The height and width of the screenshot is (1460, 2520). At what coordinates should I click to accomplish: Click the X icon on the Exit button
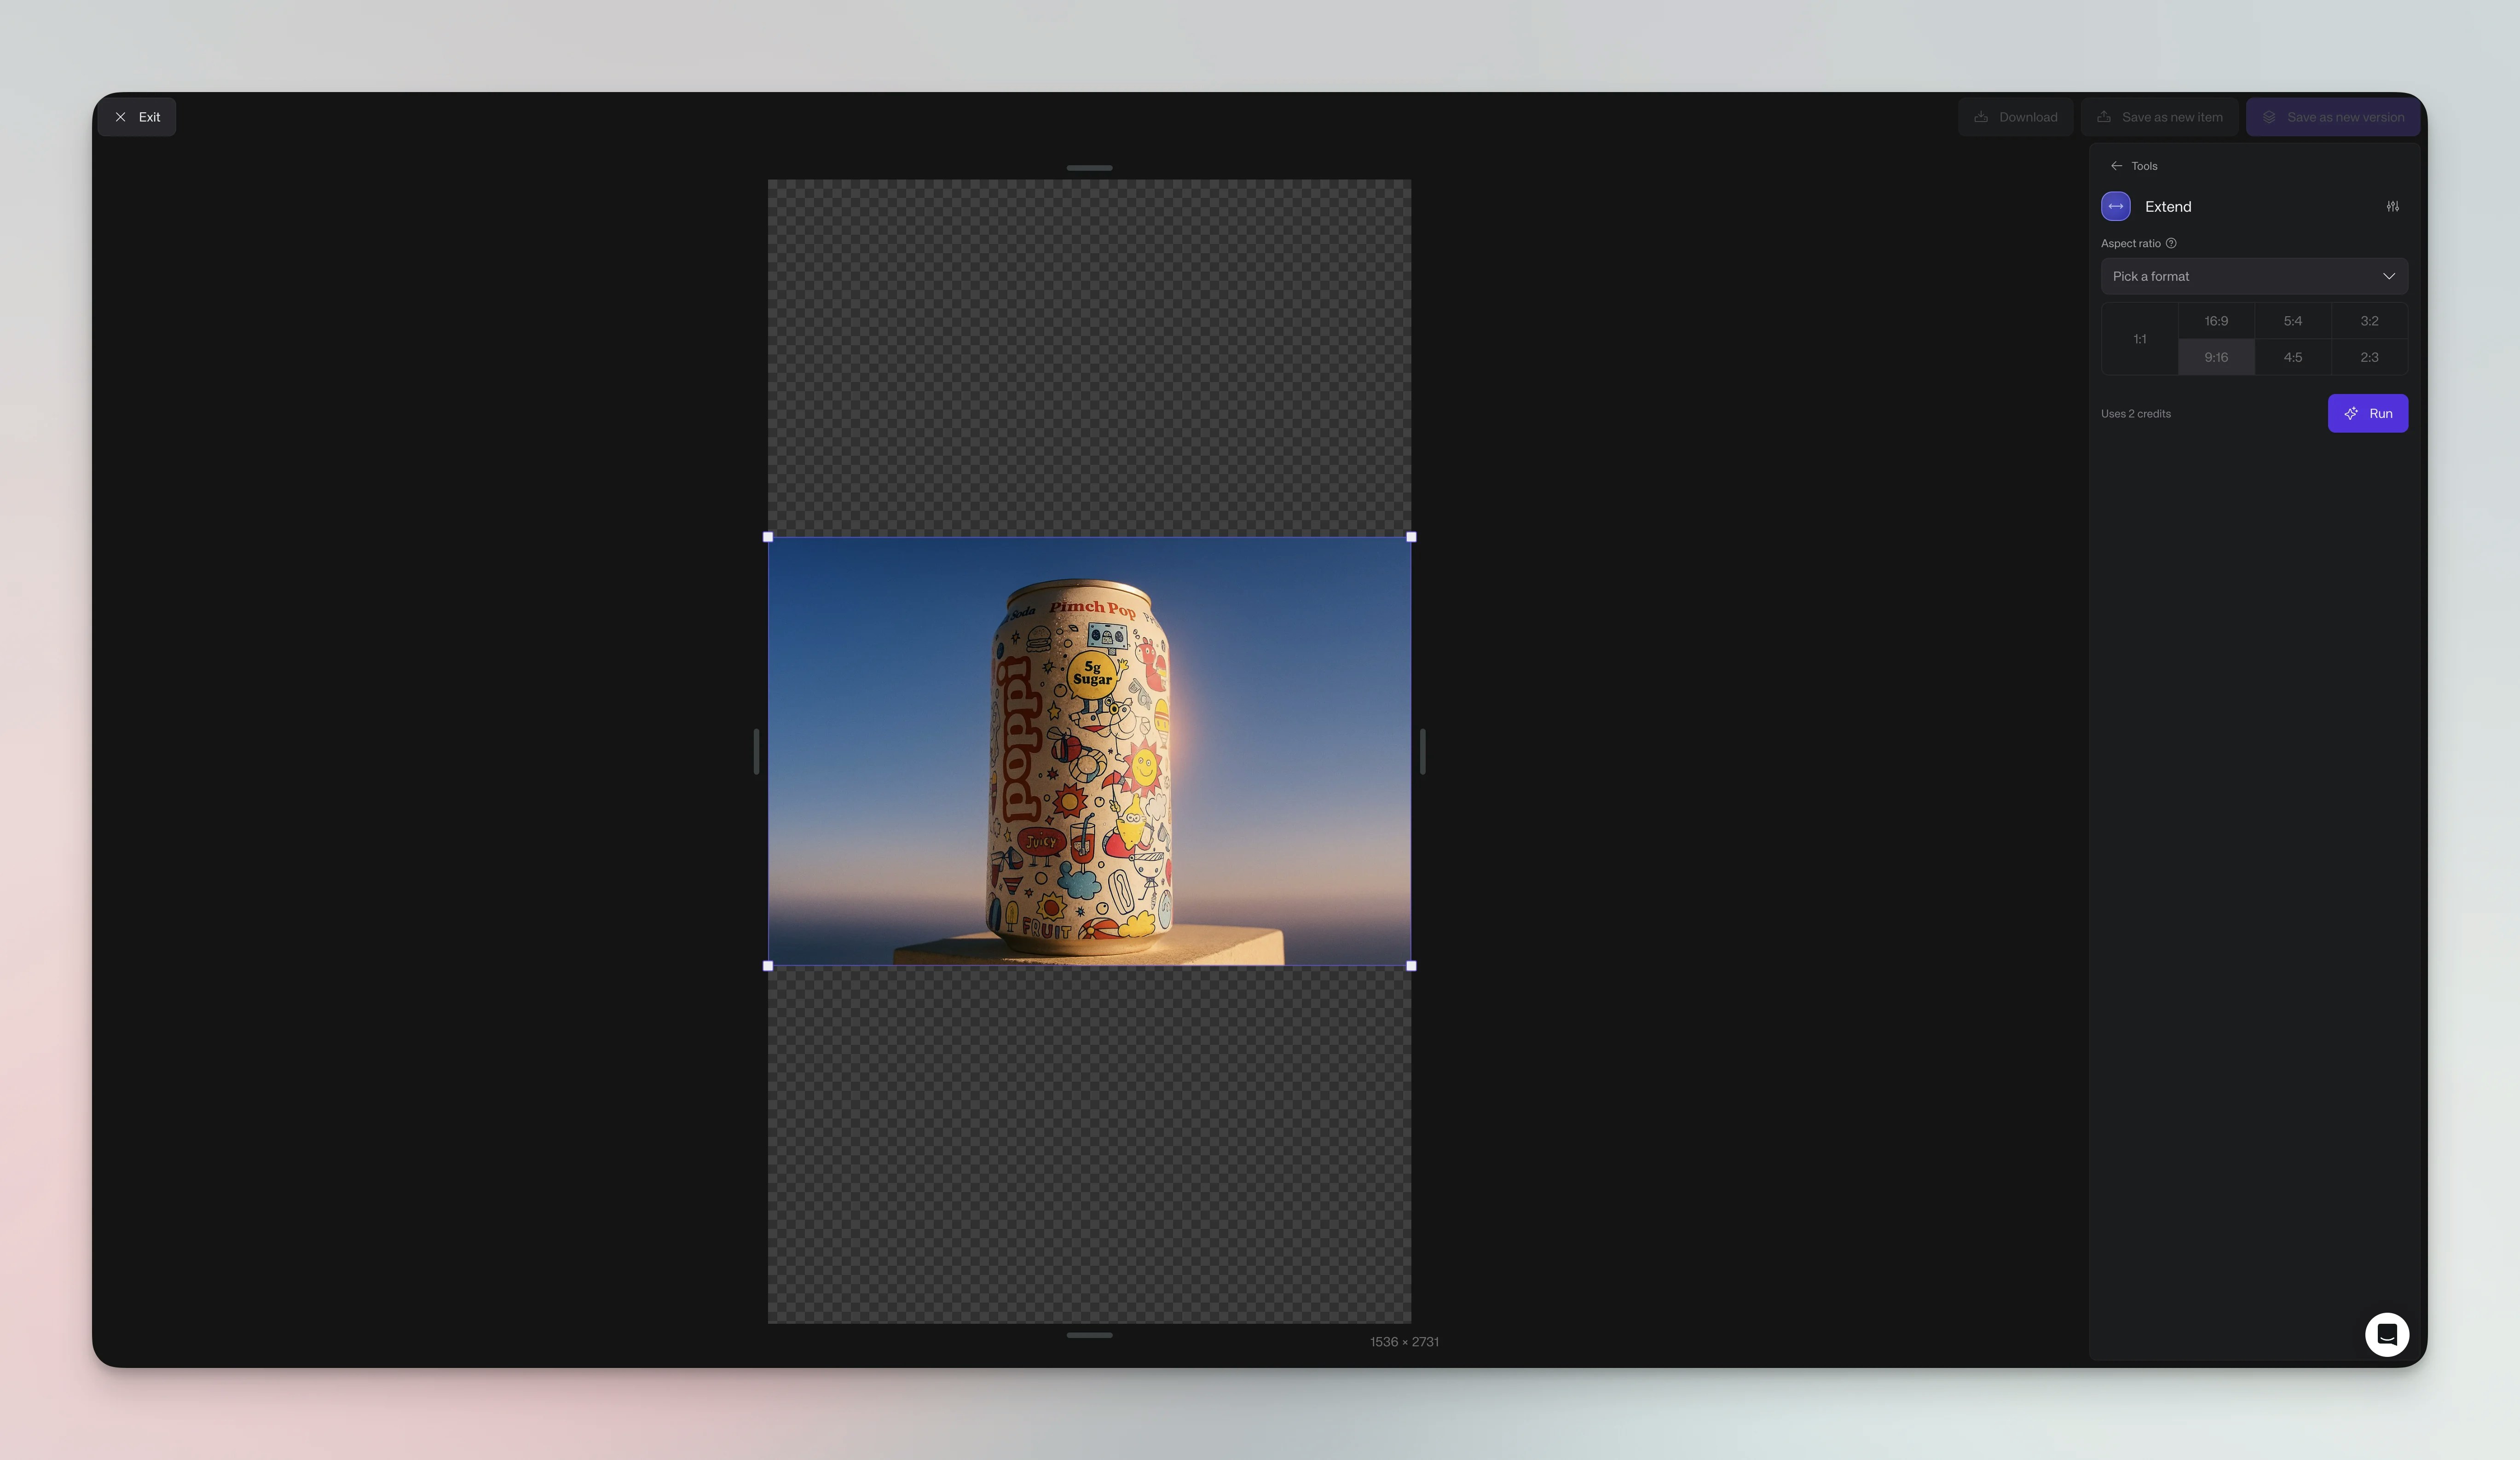coord(121,117)
